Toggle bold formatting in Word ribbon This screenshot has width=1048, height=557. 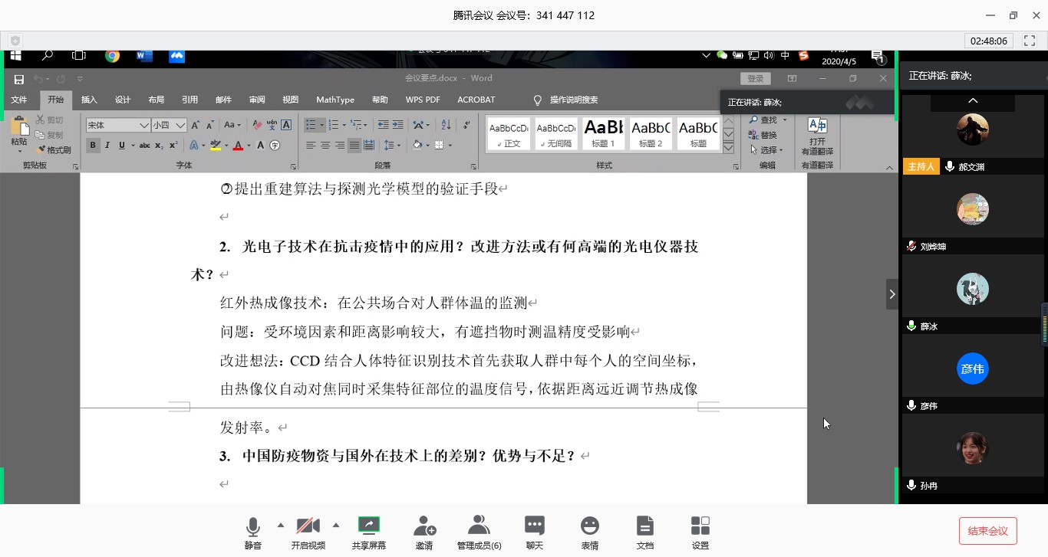(93, 146)
